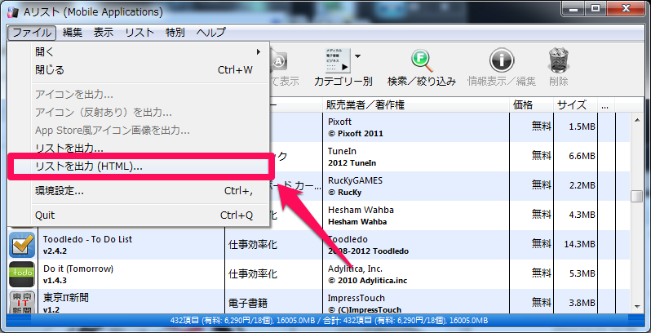Click Pixoft vendor cell

coord(416,127)
